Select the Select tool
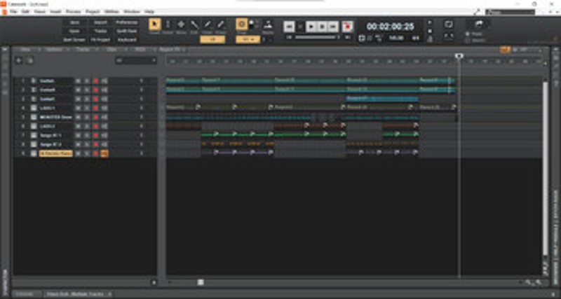The width and height of the screenshot is (561, 299). tap(168, 25)
